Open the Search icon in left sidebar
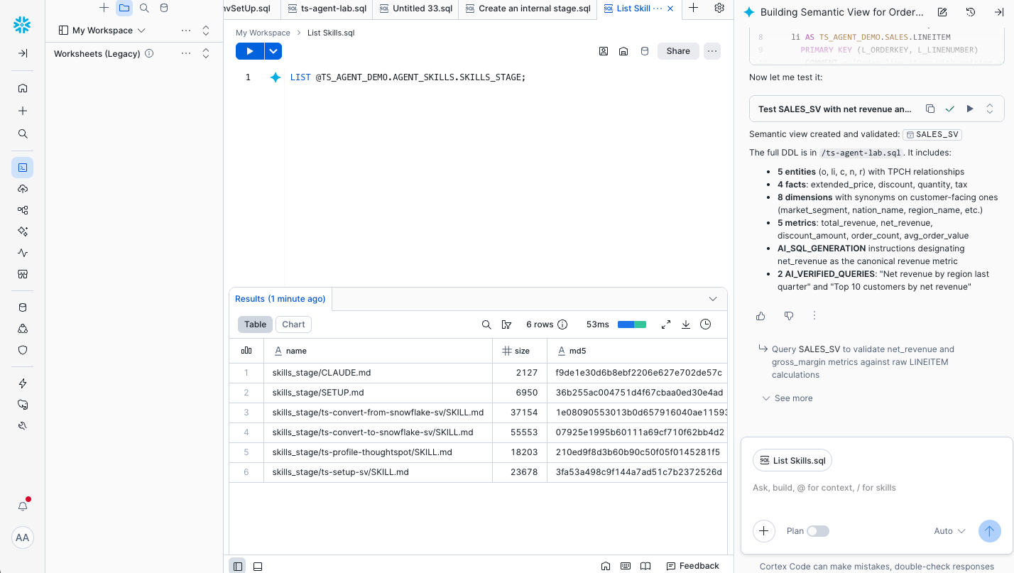This screenshot has height=573, width=1014. 23,133
